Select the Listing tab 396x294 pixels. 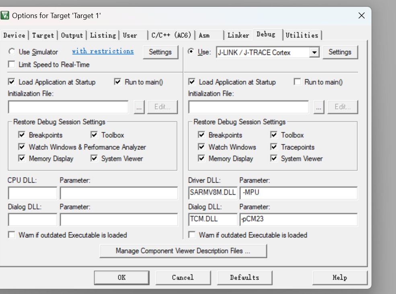(103, 35)
